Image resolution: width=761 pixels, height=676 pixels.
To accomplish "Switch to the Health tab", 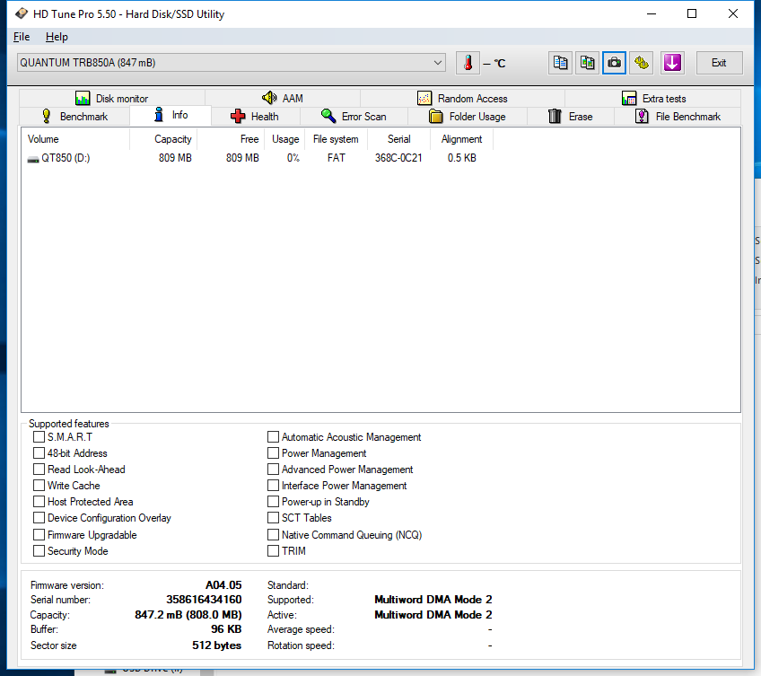I will coord(255,116).
